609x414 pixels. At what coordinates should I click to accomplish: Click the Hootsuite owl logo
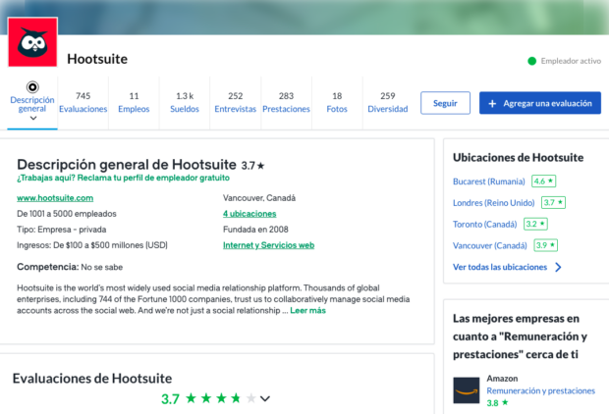tap(32, 42)
